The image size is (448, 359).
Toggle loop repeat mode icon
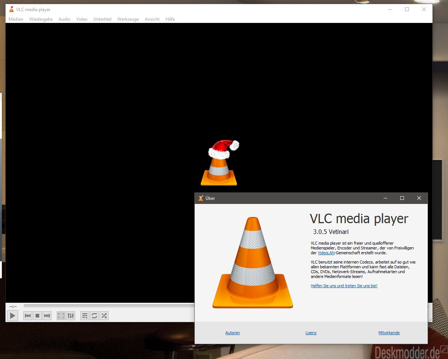[x=94, y=316]
